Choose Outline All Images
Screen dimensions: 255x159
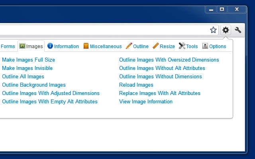(23, 77)
